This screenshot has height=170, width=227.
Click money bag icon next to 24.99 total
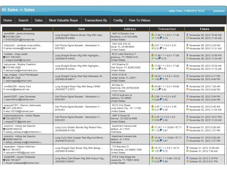point(153,86)
